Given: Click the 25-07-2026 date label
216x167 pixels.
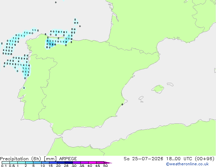Looking at the screenshot, I should [148, 159].
